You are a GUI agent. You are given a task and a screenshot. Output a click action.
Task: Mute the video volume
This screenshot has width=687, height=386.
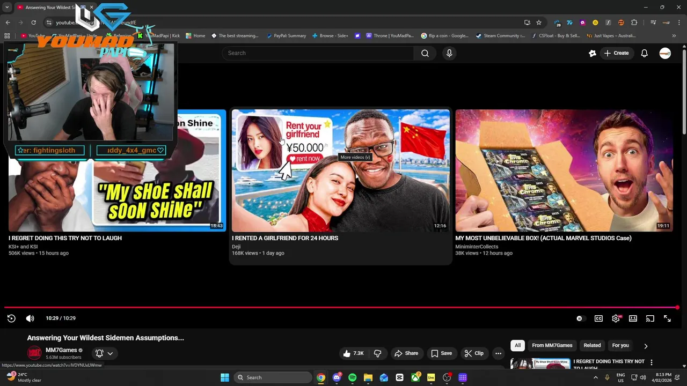[30, 318]
